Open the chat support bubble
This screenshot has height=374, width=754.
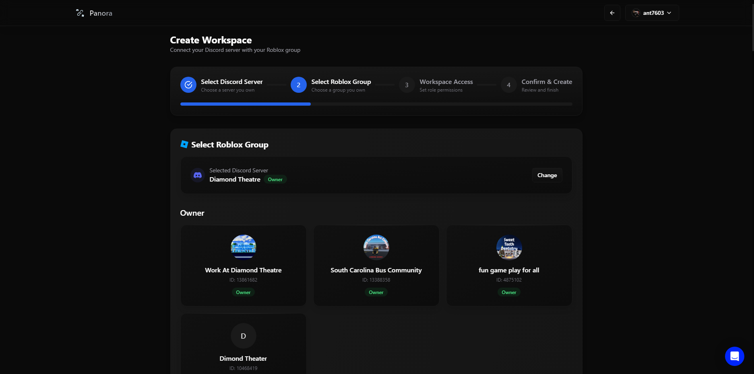pyautogui.click(x=734, y=356)
